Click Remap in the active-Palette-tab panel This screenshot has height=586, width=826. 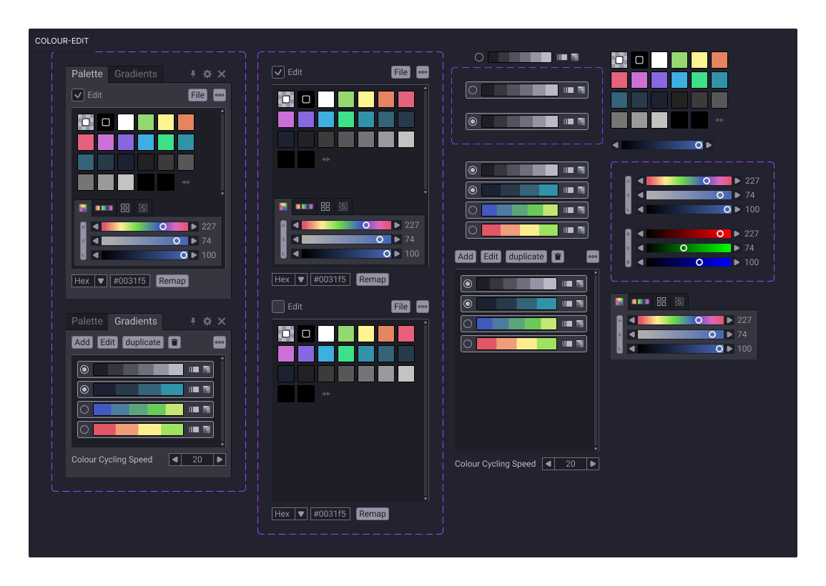pyautogui.click(x=172, y=281)
